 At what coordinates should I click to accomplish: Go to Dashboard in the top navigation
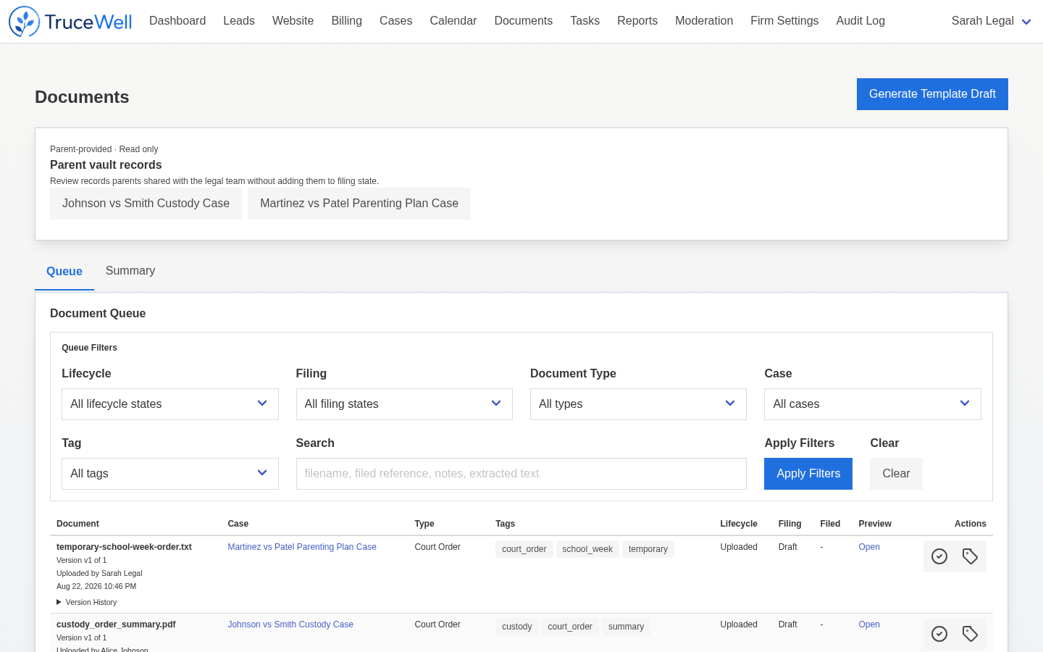(177, 21)
